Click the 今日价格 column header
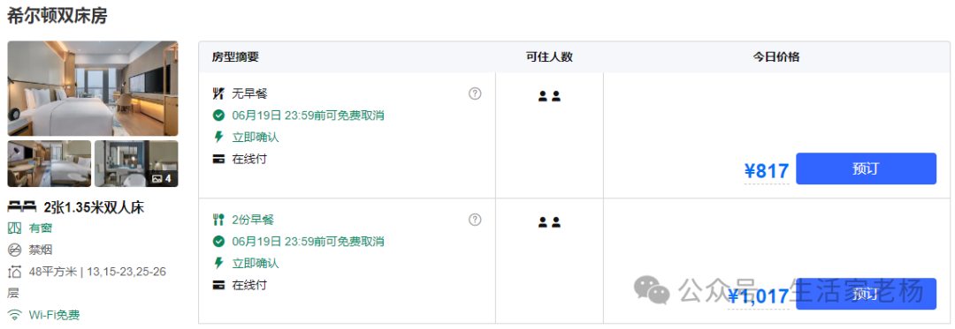The width and height of the screenshot is (955, 329). click(776, 57)
